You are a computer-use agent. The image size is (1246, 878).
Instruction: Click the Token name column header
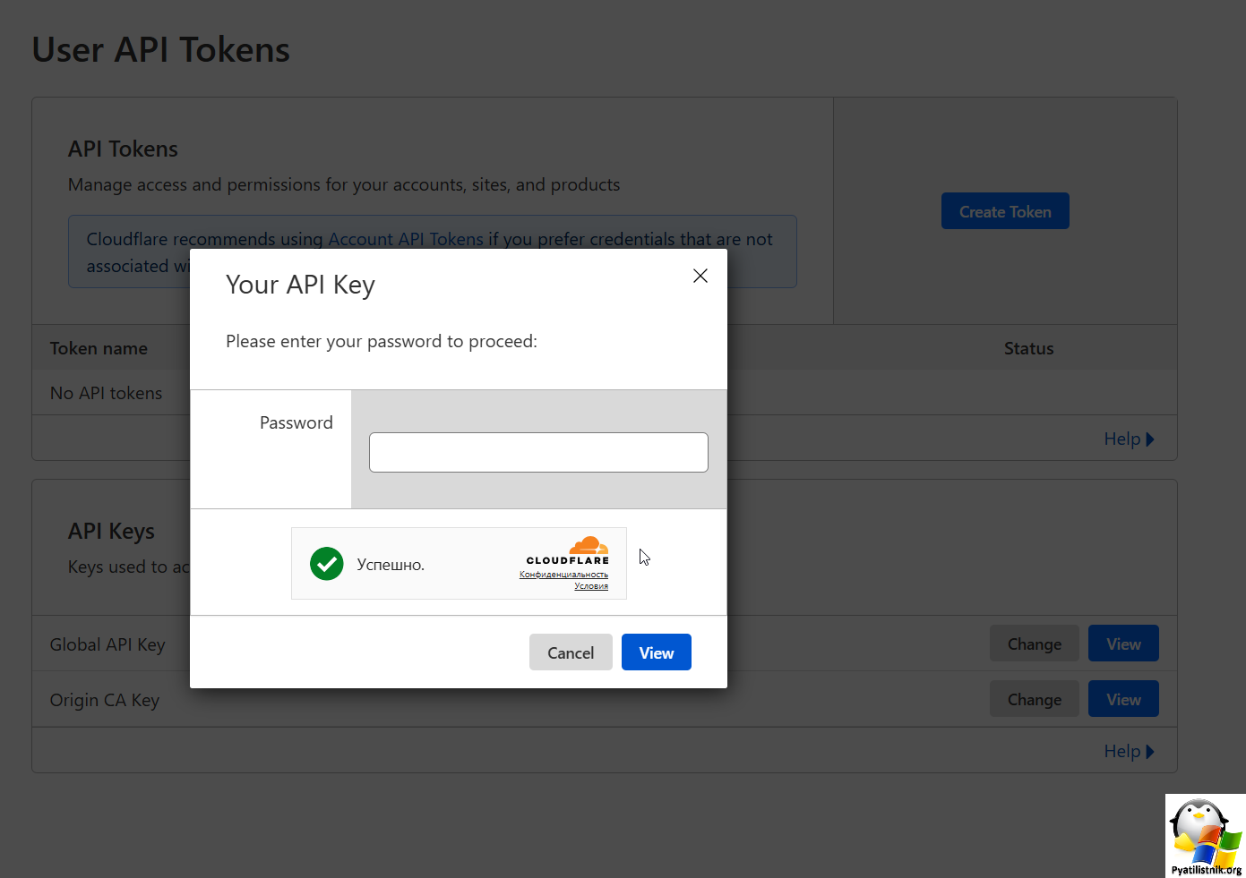point(99,348)
